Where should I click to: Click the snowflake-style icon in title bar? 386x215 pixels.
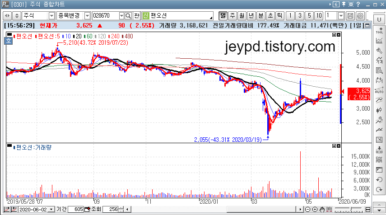(351, 4)
